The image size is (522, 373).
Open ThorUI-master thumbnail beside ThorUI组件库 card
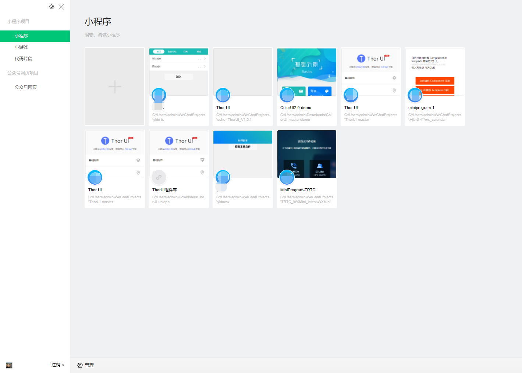click(x=115, y=154)
